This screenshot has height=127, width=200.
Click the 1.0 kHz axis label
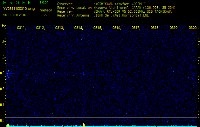3,57
